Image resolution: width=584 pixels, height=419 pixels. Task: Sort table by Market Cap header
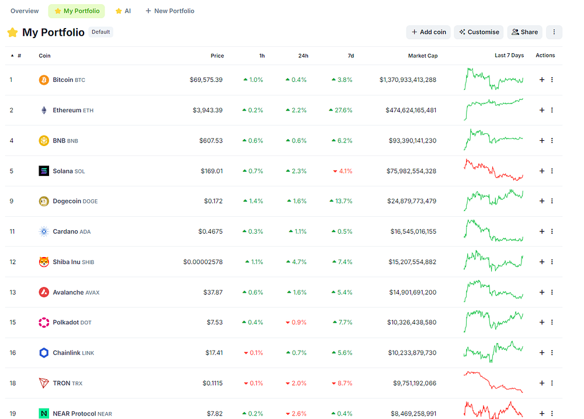click(x=423, y=56)
